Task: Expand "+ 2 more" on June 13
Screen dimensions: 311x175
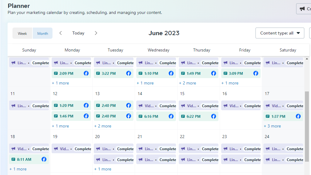Action: tap(103, 126)
